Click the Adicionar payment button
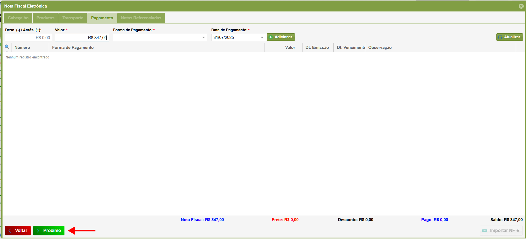 [281, 37]
